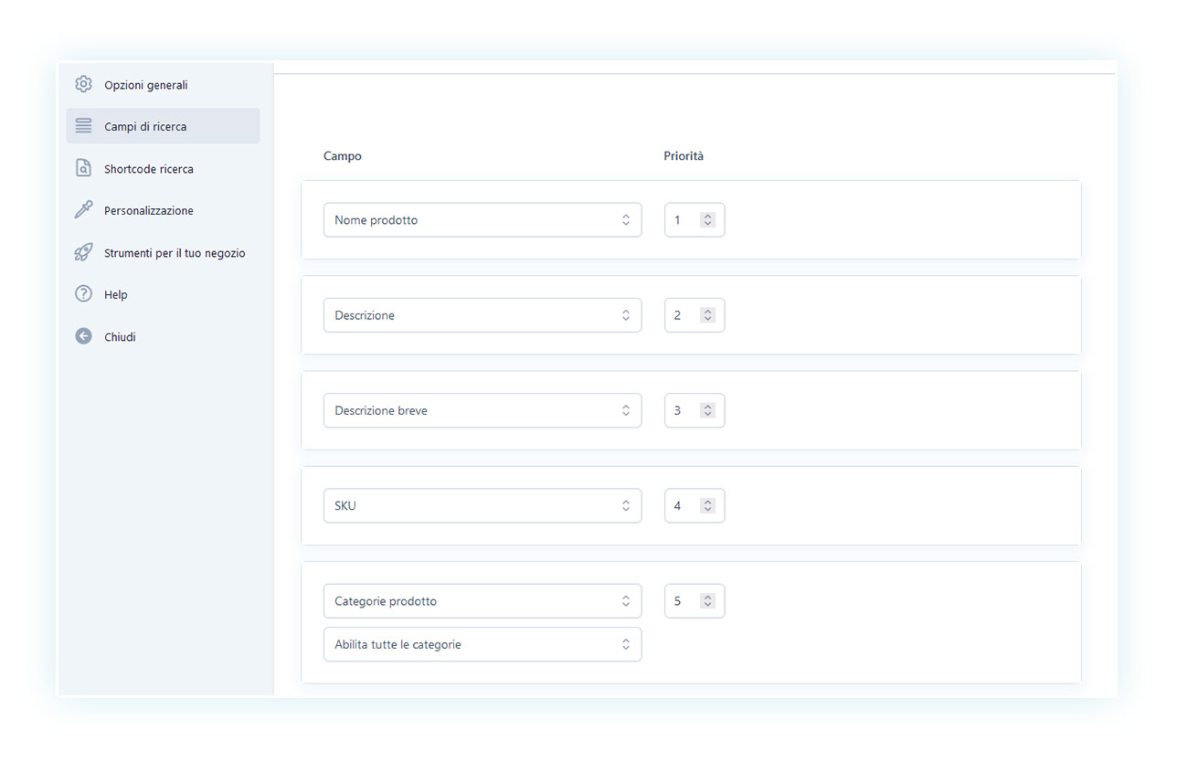Click the question mark Help icon
The image size is (1188, 762).
(x=83, y=294)
